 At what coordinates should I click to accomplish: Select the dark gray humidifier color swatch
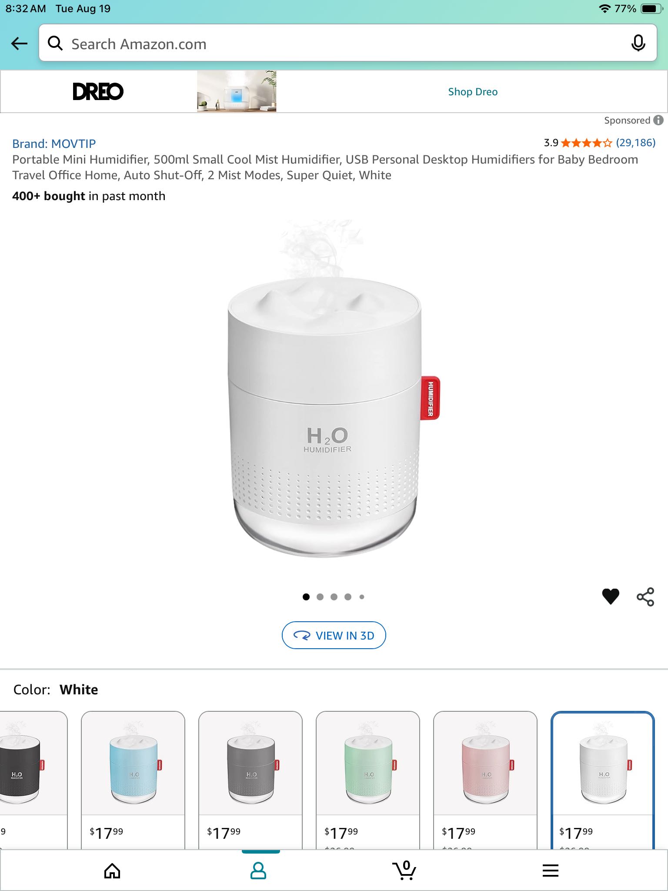[x=250, y=780]
